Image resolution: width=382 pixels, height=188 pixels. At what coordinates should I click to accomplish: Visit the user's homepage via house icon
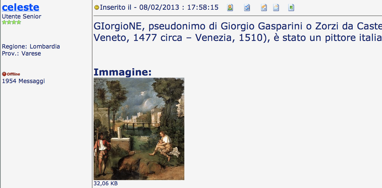tap(264, 8)
